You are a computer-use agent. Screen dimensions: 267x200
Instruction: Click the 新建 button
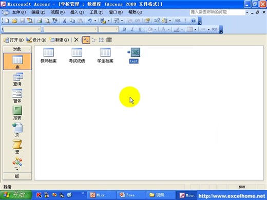tap(59, 40)
